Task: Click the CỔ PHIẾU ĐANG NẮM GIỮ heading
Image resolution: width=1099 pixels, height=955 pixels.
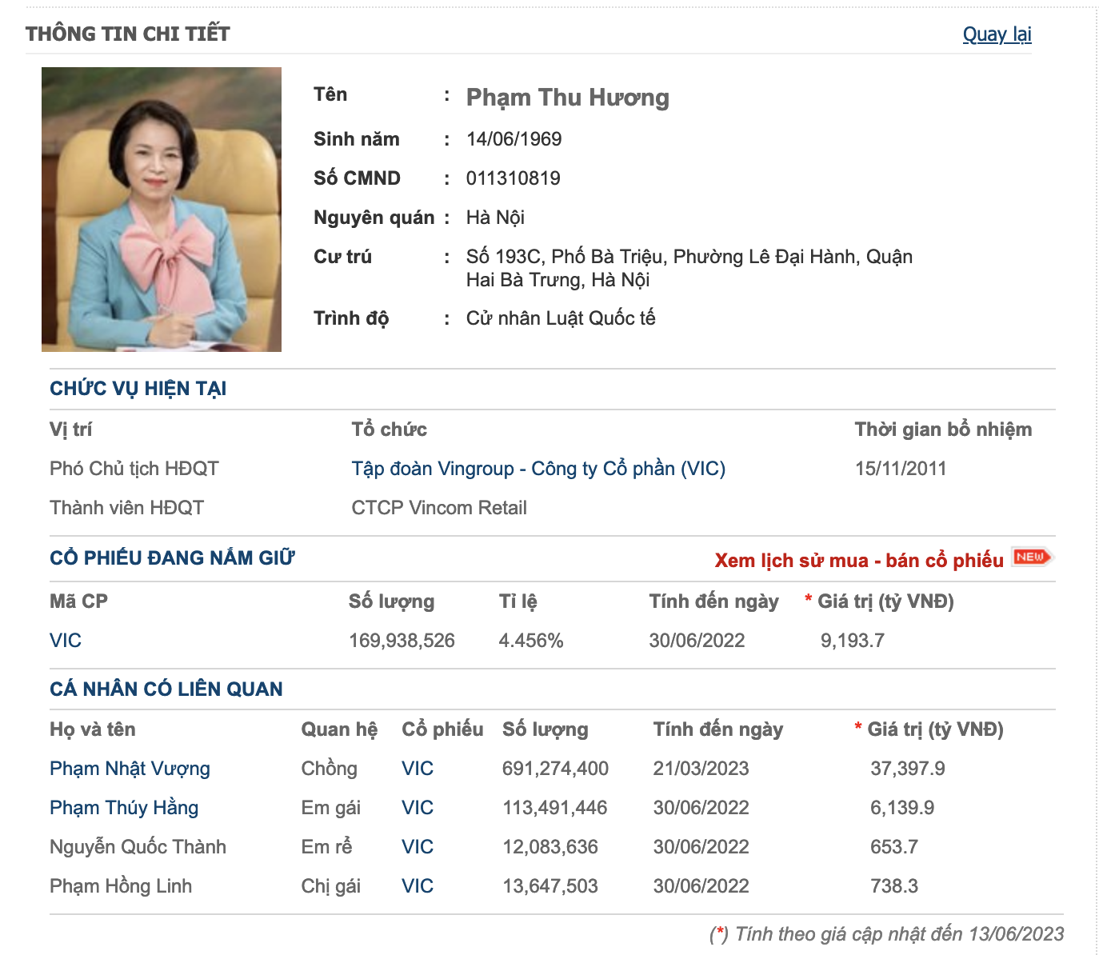Action: pos(172,558)
